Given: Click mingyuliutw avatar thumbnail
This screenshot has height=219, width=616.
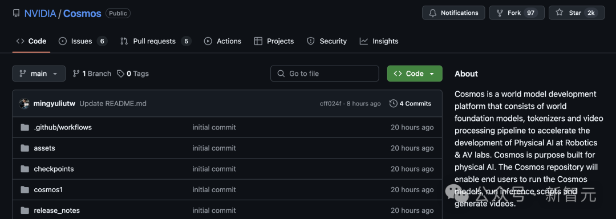Looking at the screenshot, I should click(x=25, y=104).
